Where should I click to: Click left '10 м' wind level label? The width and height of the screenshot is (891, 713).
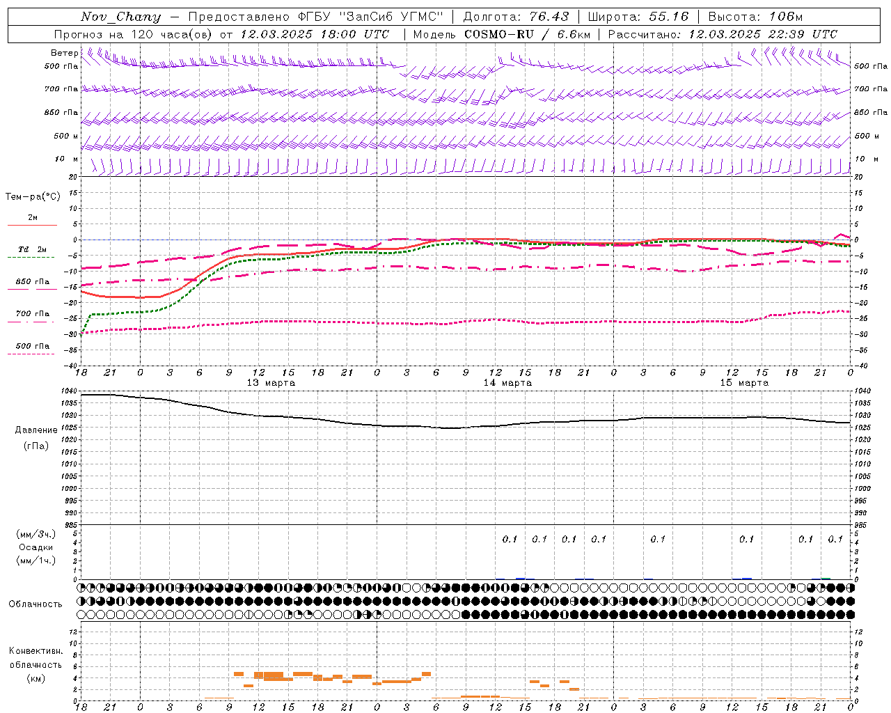point(67,159)
